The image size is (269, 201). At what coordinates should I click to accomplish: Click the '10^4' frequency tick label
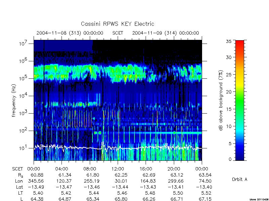[x=23, y=96]
